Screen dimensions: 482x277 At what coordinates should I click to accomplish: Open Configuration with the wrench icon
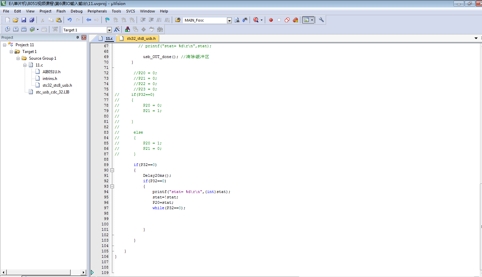321,20
